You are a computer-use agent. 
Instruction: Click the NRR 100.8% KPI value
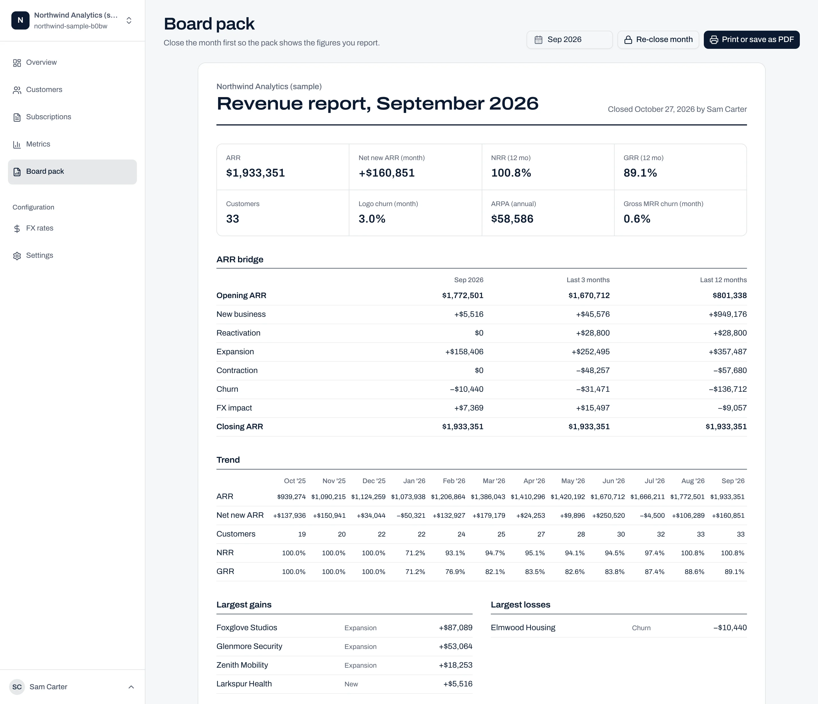point(511,173)
